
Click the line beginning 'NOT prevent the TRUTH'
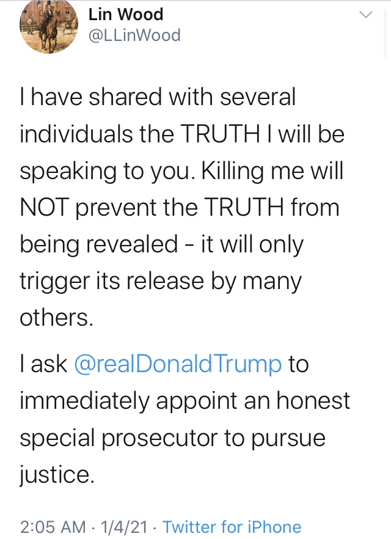pyautogui.click(x=180, y=208)
